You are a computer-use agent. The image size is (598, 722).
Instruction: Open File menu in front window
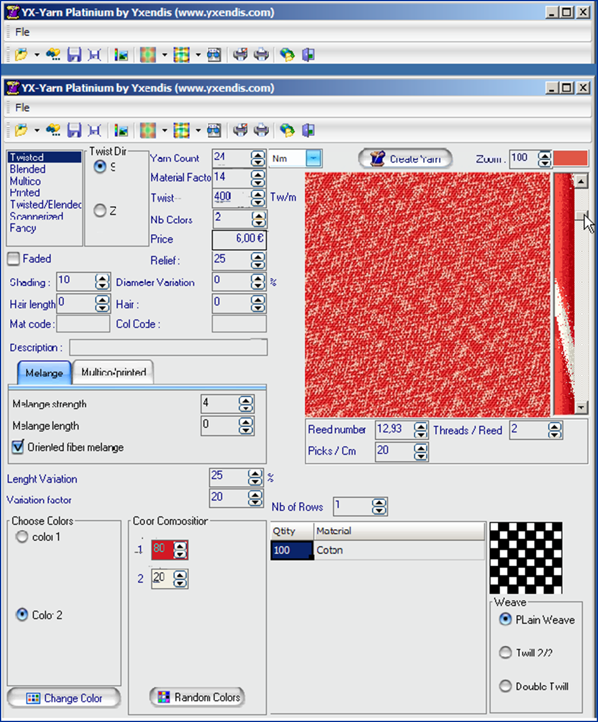tap(22, 107)
